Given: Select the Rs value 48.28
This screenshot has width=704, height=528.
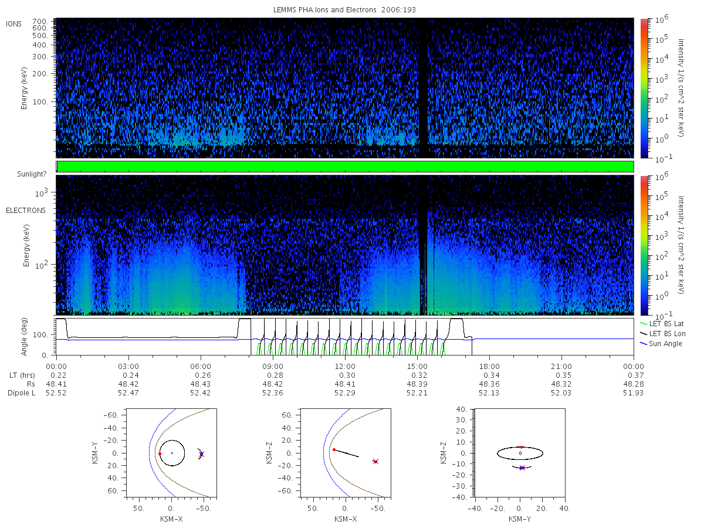Looking at the screenshot, I should pos(634,384).
